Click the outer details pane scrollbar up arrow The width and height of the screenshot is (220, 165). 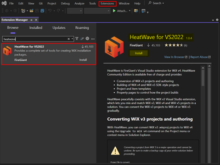[x=209, y=66]
